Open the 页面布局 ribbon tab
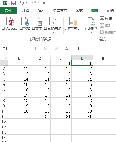Image resolution: width=116 pixels, height=142 pixels. 60,11
